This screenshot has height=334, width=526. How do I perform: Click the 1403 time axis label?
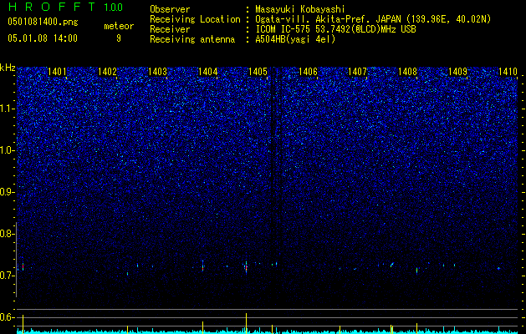(157, 71)
